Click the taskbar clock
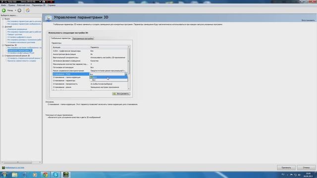Viewport: 317px width, 178px height. point(308,175)
